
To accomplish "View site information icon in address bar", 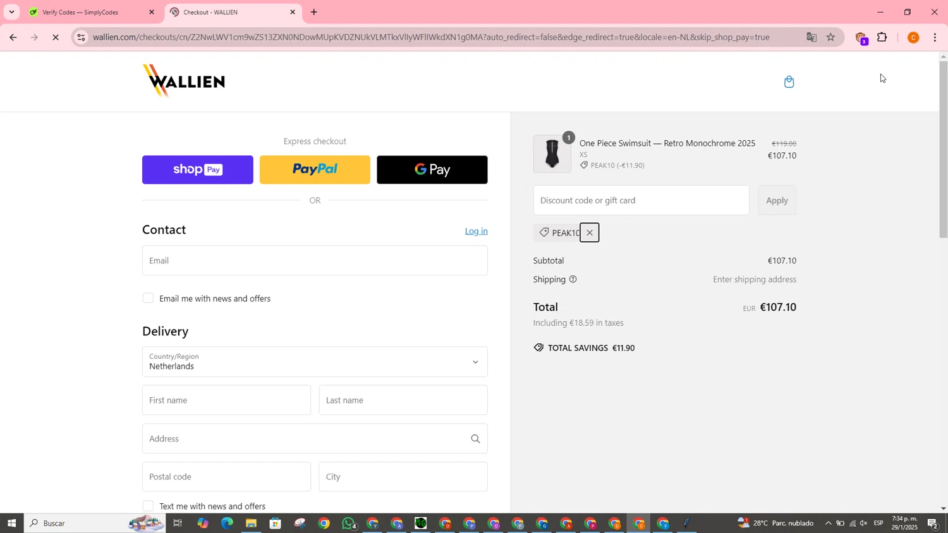I will 80,37.
